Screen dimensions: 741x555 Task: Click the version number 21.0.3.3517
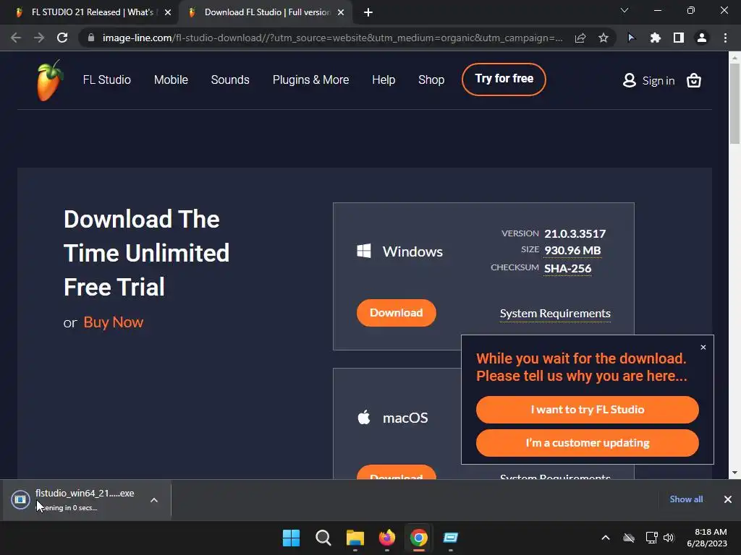[x=575, y=233]
